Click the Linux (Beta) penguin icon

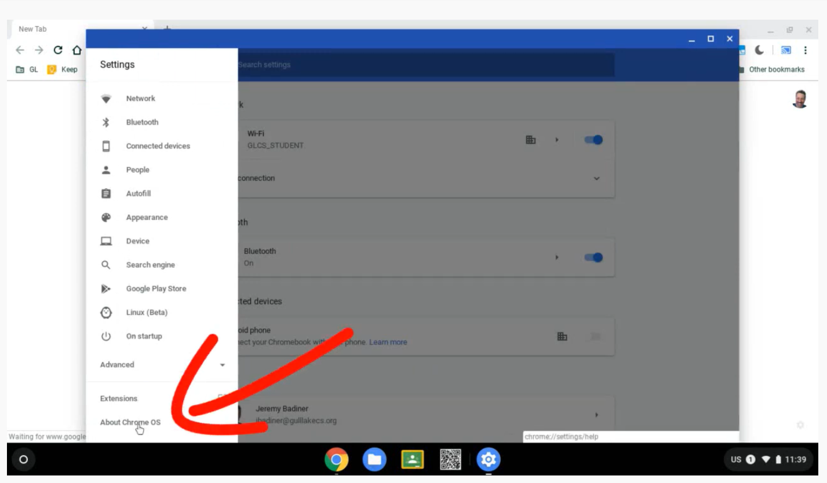coord(106,312)
